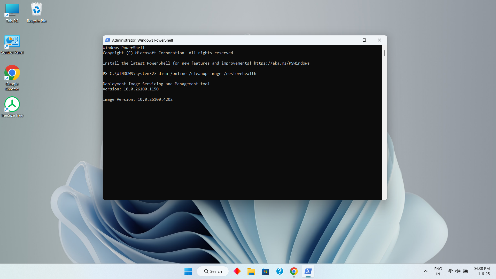Launch File Explorer from the taskbar
This screenshot has width=496, height=279.
click(x=251, y=271)
